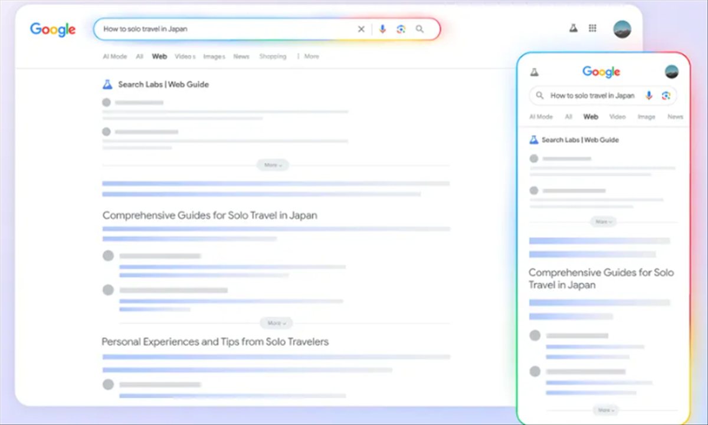Expand the first desktop More button under Web Guide
Viewport: 708px width, 425px height.
273,165
